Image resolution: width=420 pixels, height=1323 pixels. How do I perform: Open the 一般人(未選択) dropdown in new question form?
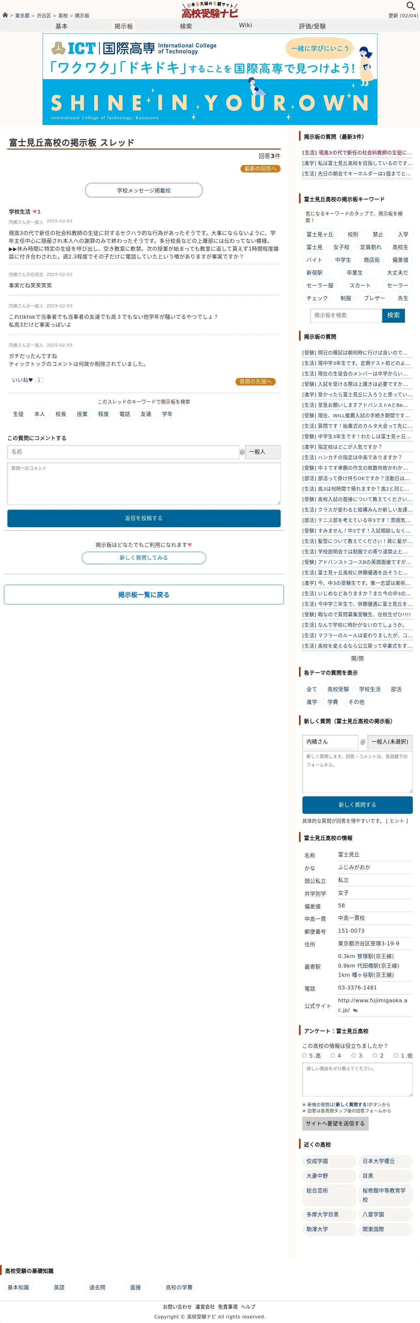[390, 742]
